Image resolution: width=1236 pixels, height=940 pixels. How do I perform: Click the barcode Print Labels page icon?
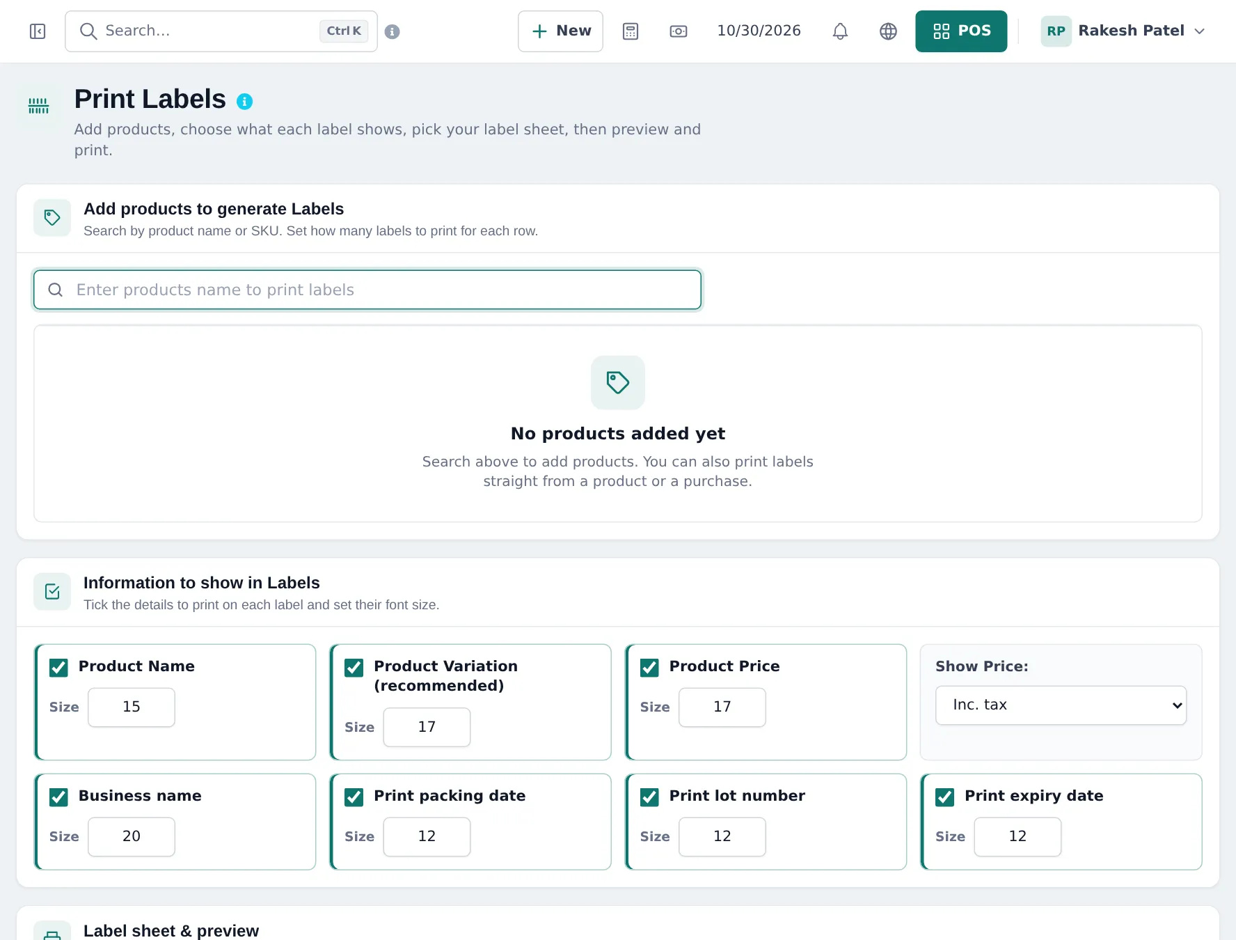[x=39, y=106]
